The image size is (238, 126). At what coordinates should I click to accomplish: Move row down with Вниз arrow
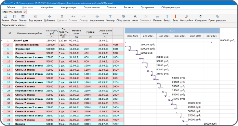175,18
